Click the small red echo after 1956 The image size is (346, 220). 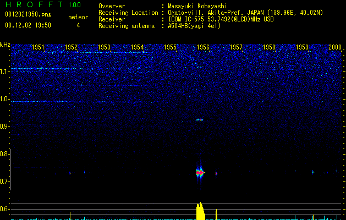coord(216,173)
